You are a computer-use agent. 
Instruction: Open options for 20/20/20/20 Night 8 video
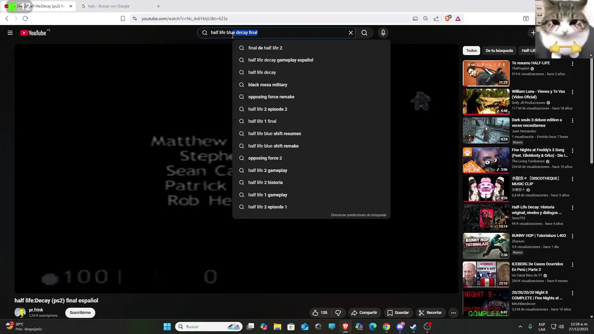tap(572, 293)
